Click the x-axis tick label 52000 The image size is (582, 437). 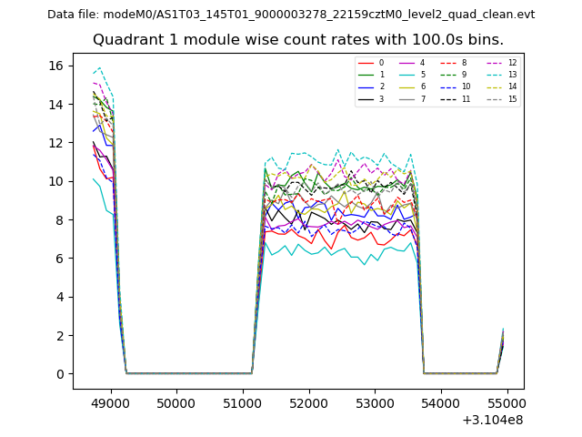(x=308, y=401)
